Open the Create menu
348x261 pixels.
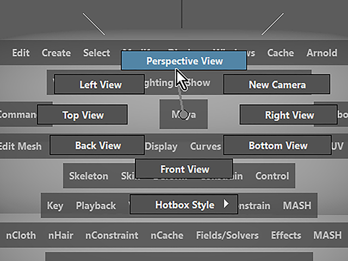point(57,53)
